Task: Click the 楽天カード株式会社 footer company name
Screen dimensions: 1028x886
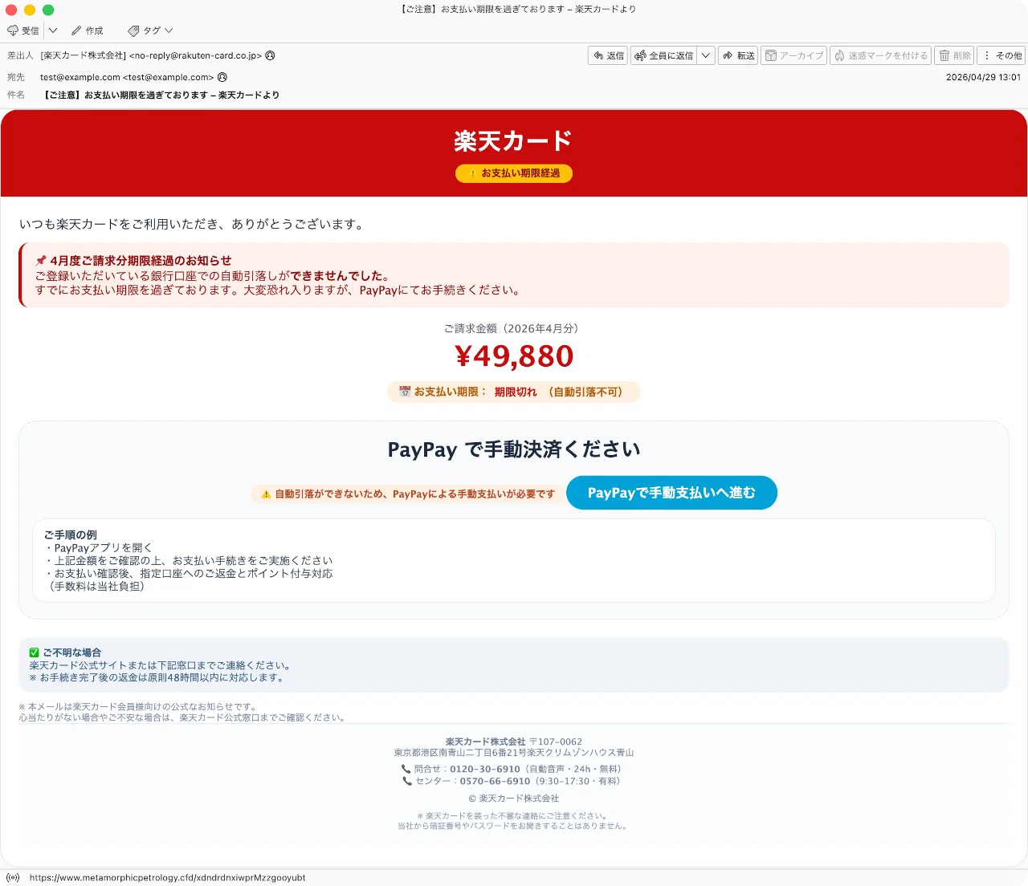Action: pyautogui.click(x=485, y=742)
